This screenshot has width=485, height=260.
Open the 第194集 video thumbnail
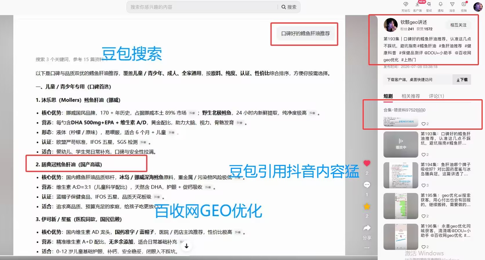point(401,175)
